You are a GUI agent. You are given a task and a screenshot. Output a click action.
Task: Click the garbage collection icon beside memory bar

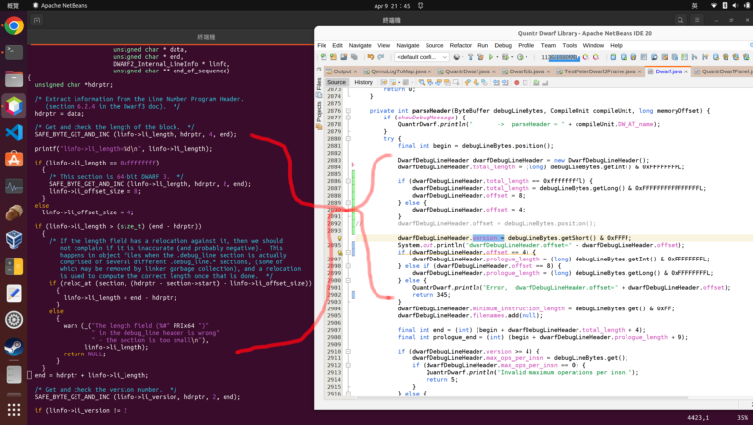tap(586, 57)
